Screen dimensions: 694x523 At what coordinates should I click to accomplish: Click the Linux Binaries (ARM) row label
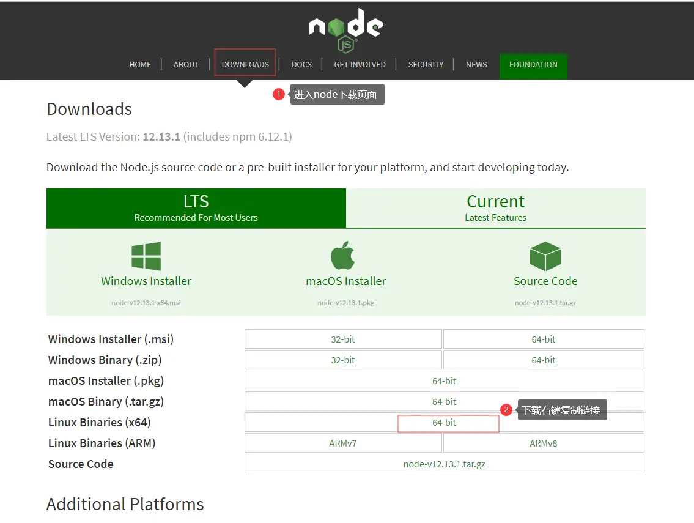(102, 443)
